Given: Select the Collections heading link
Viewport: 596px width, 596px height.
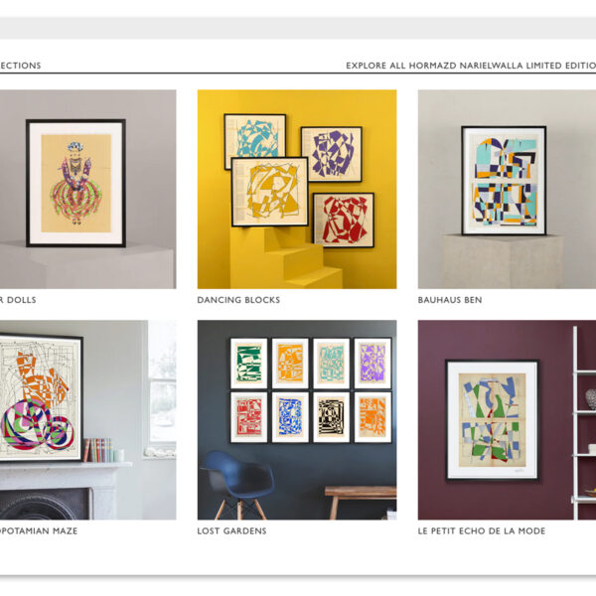Looking at the screenshot, I should point(20,66).
